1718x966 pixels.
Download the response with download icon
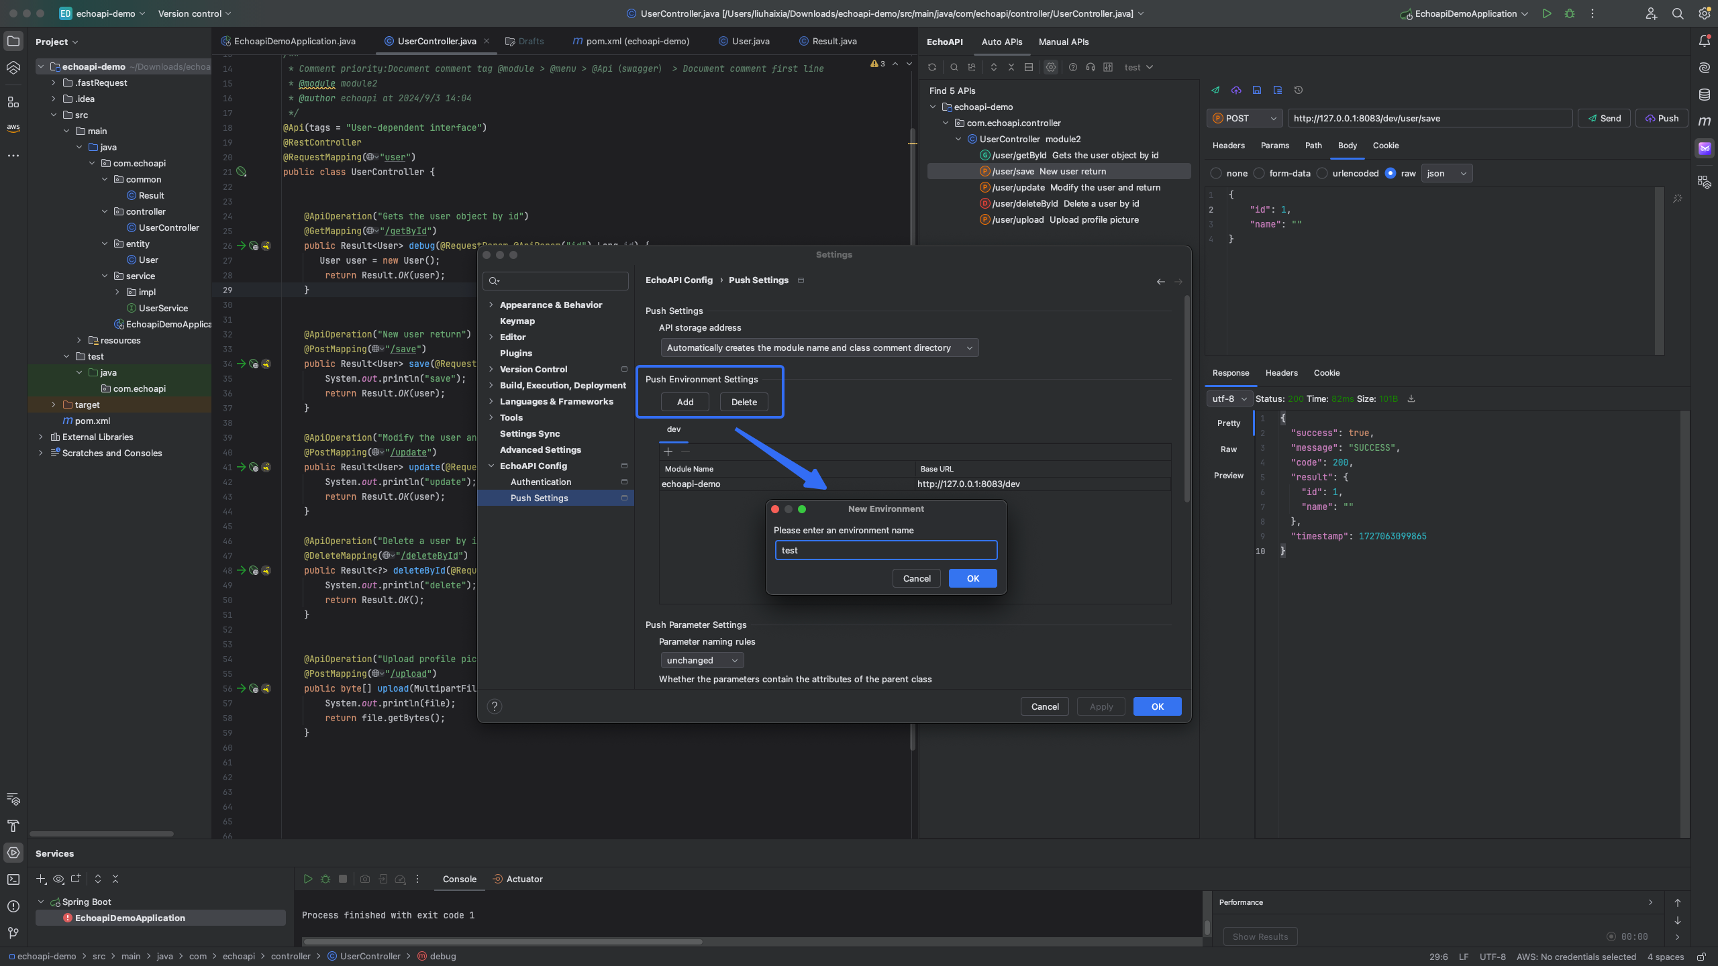click(x=1411, y=398)
